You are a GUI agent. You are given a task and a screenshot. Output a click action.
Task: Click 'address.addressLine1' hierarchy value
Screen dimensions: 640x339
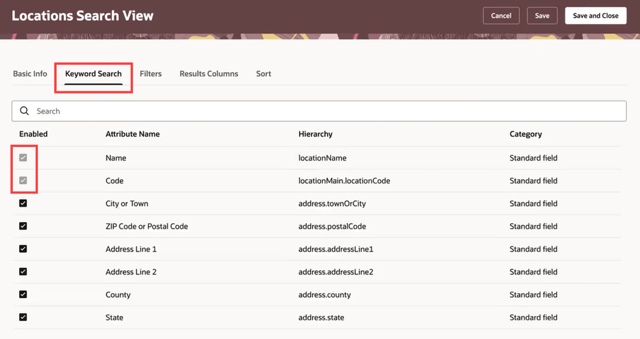click(336, 249)
